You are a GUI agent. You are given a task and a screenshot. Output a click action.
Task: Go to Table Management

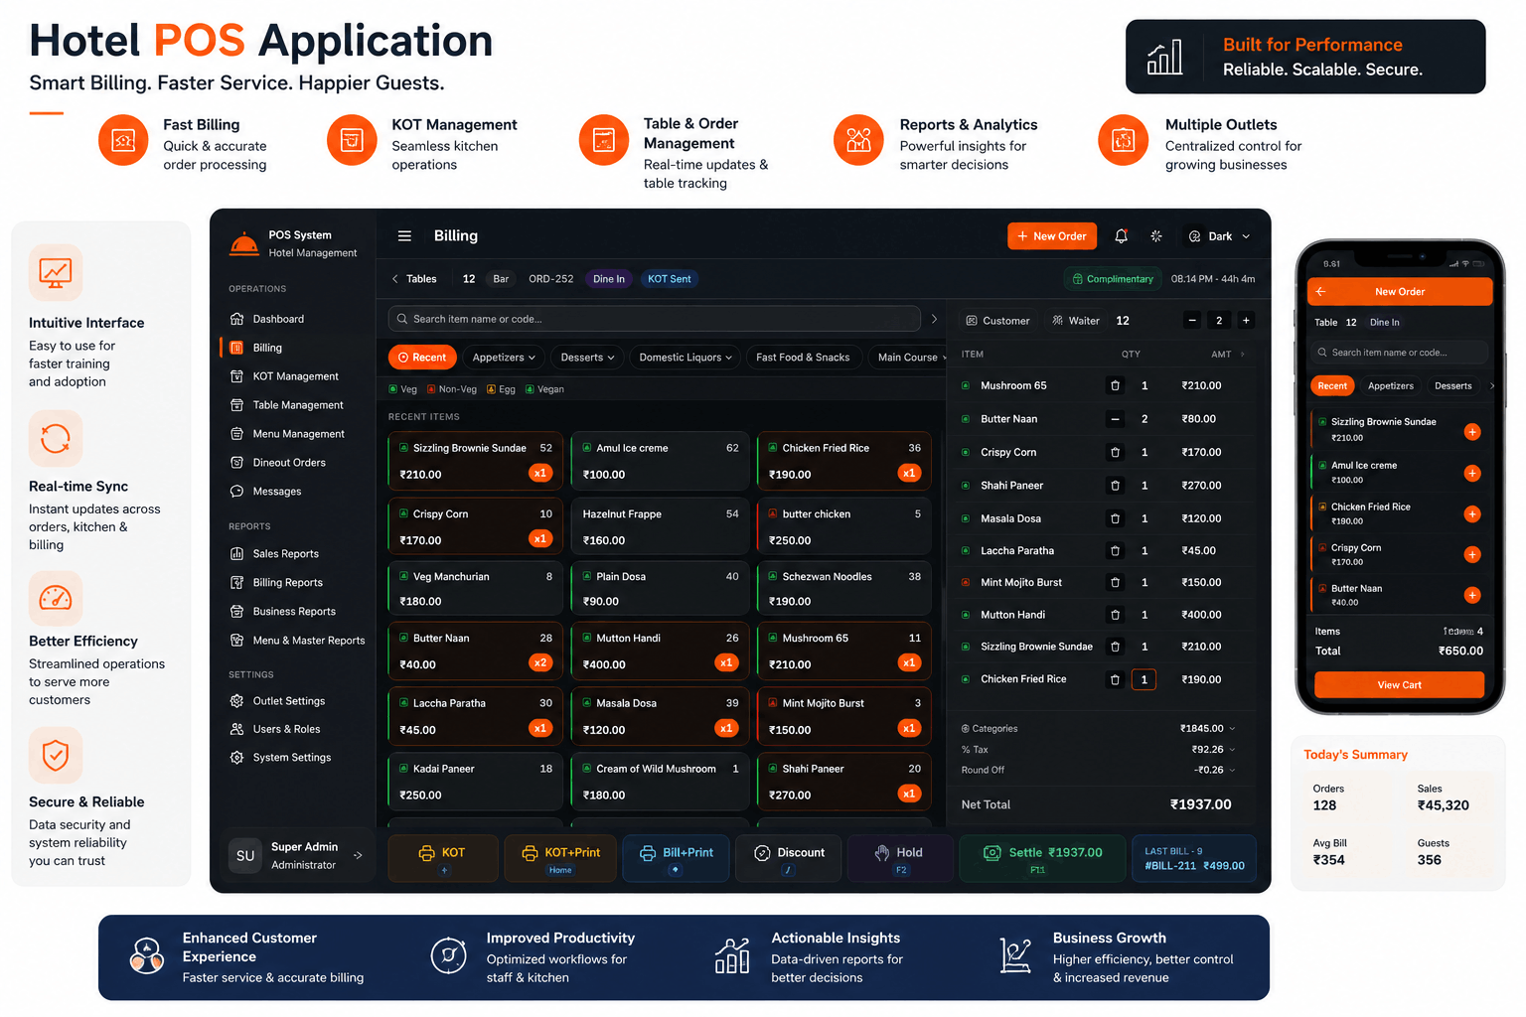[x=298, y=405]
